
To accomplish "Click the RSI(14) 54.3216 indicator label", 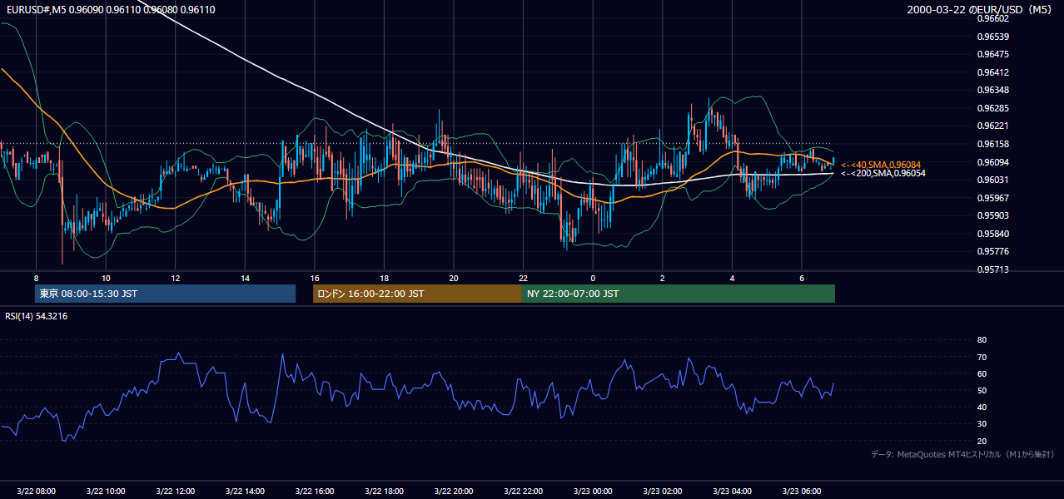I will (x=37, y=316).
